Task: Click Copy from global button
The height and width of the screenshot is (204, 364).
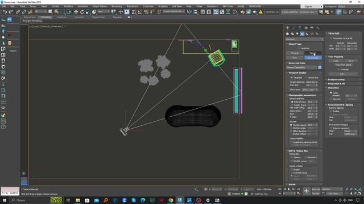Action: (x=344, y=65)
